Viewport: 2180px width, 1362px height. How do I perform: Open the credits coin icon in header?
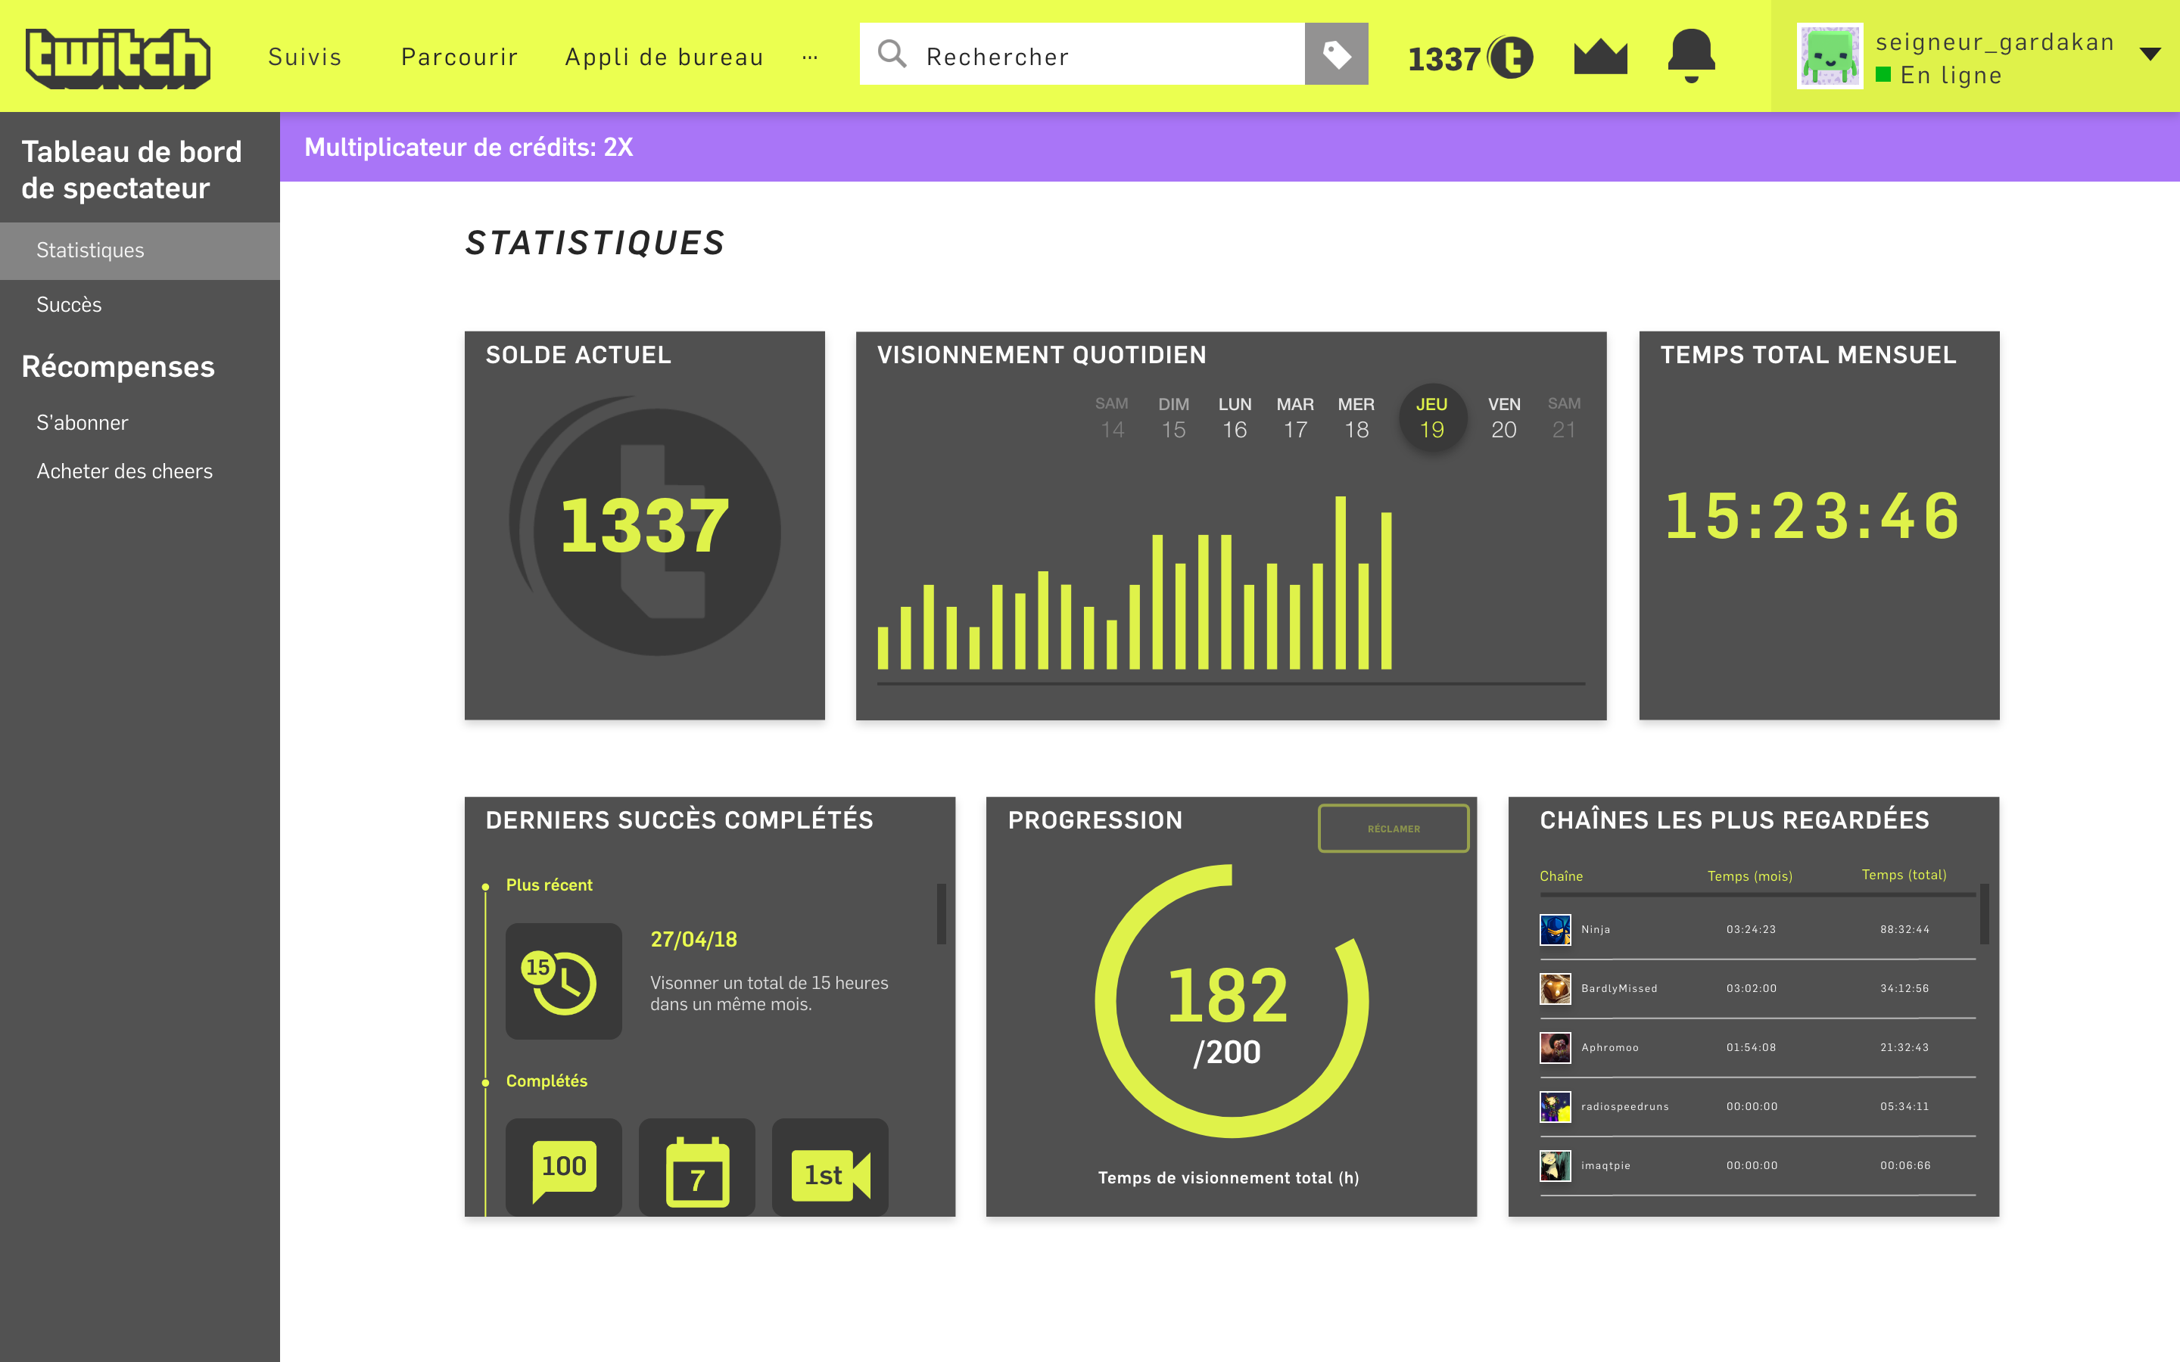click(1511, 58)
